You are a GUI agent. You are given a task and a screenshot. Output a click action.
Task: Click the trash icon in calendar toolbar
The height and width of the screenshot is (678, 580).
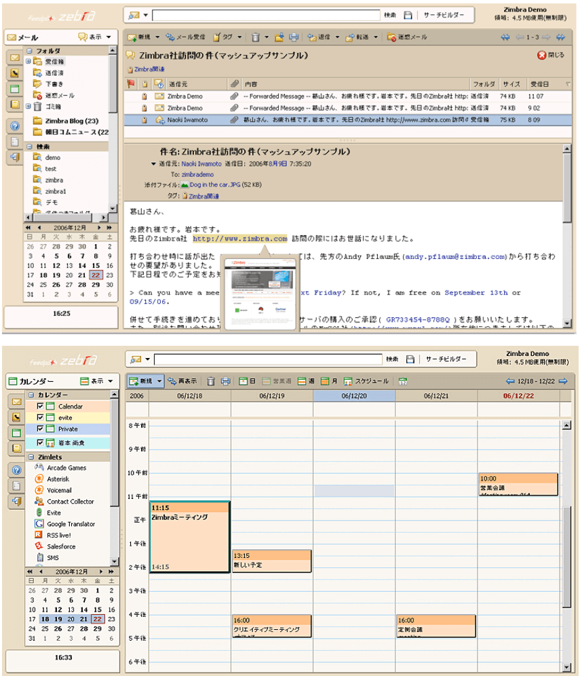(x=211, y=381)
